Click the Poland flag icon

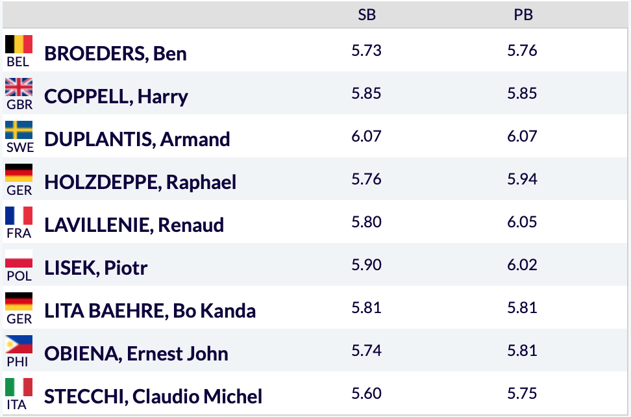point(19,259)
